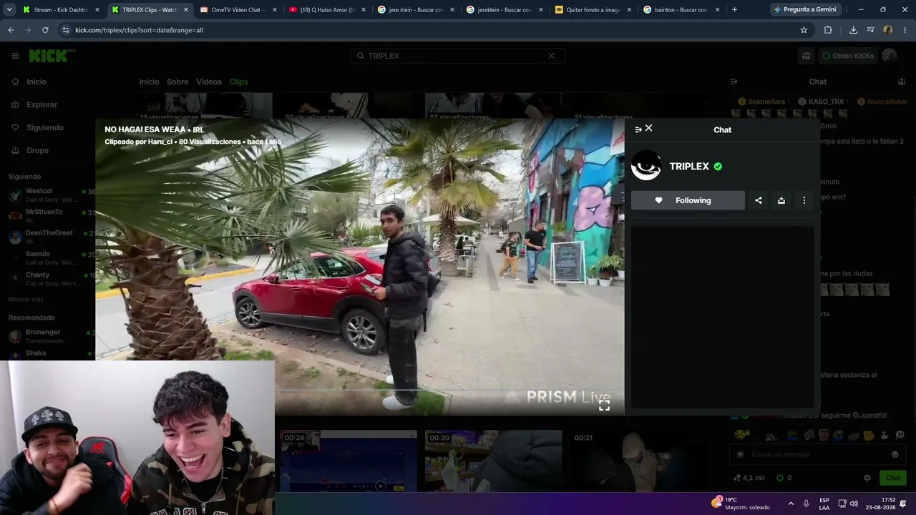
Task: Collapse the background stream chat panel
Action: (x=734, y=82)
